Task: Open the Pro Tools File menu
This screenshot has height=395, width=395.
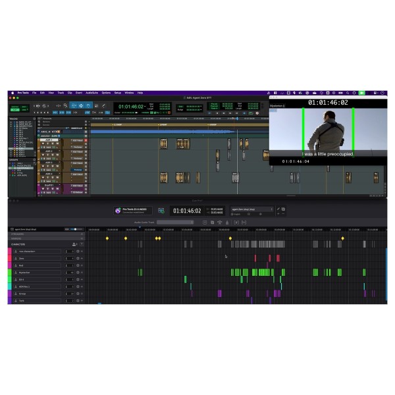Action: pos(34,93)
